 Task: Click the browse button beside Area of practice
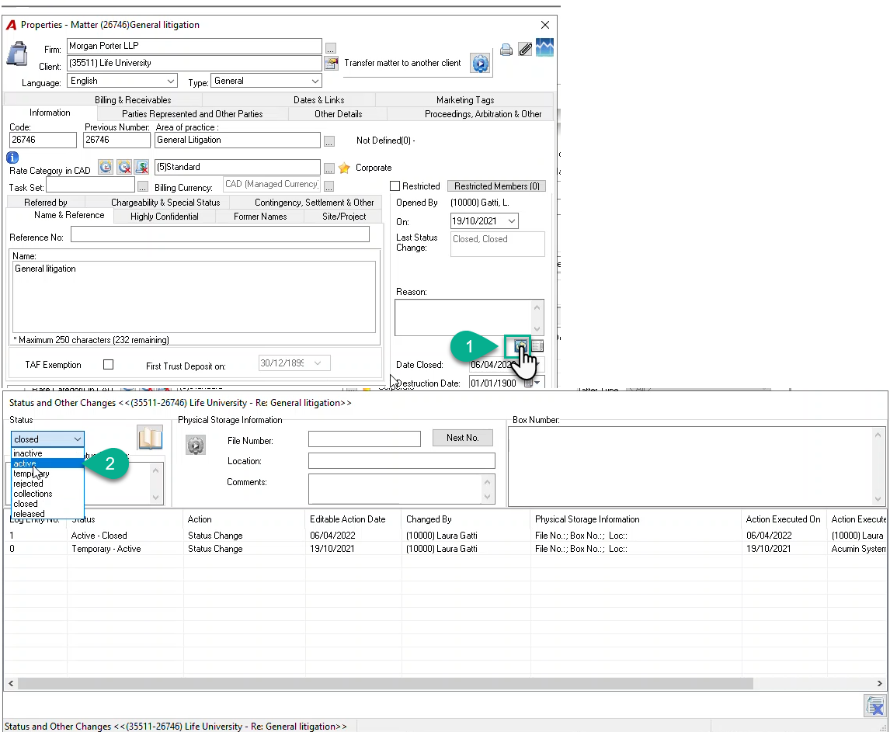(329, 141)
